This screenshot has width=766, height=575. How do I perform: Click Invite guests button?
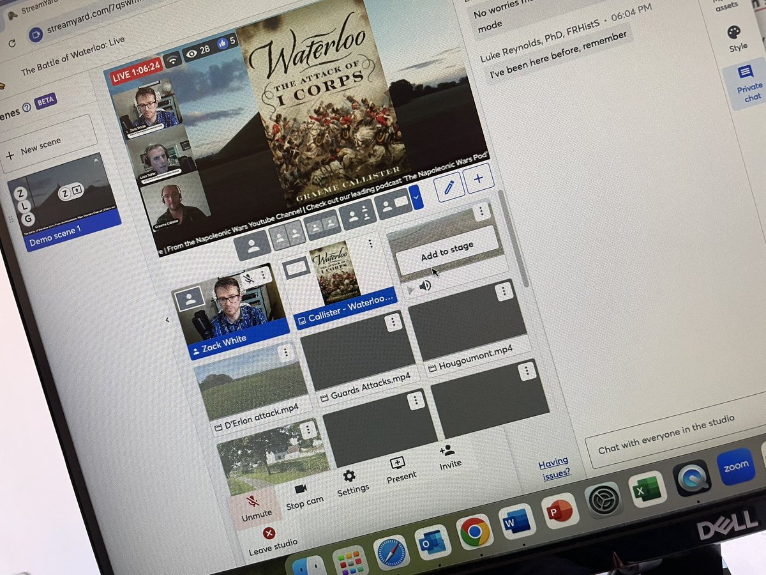coord(449,457)
